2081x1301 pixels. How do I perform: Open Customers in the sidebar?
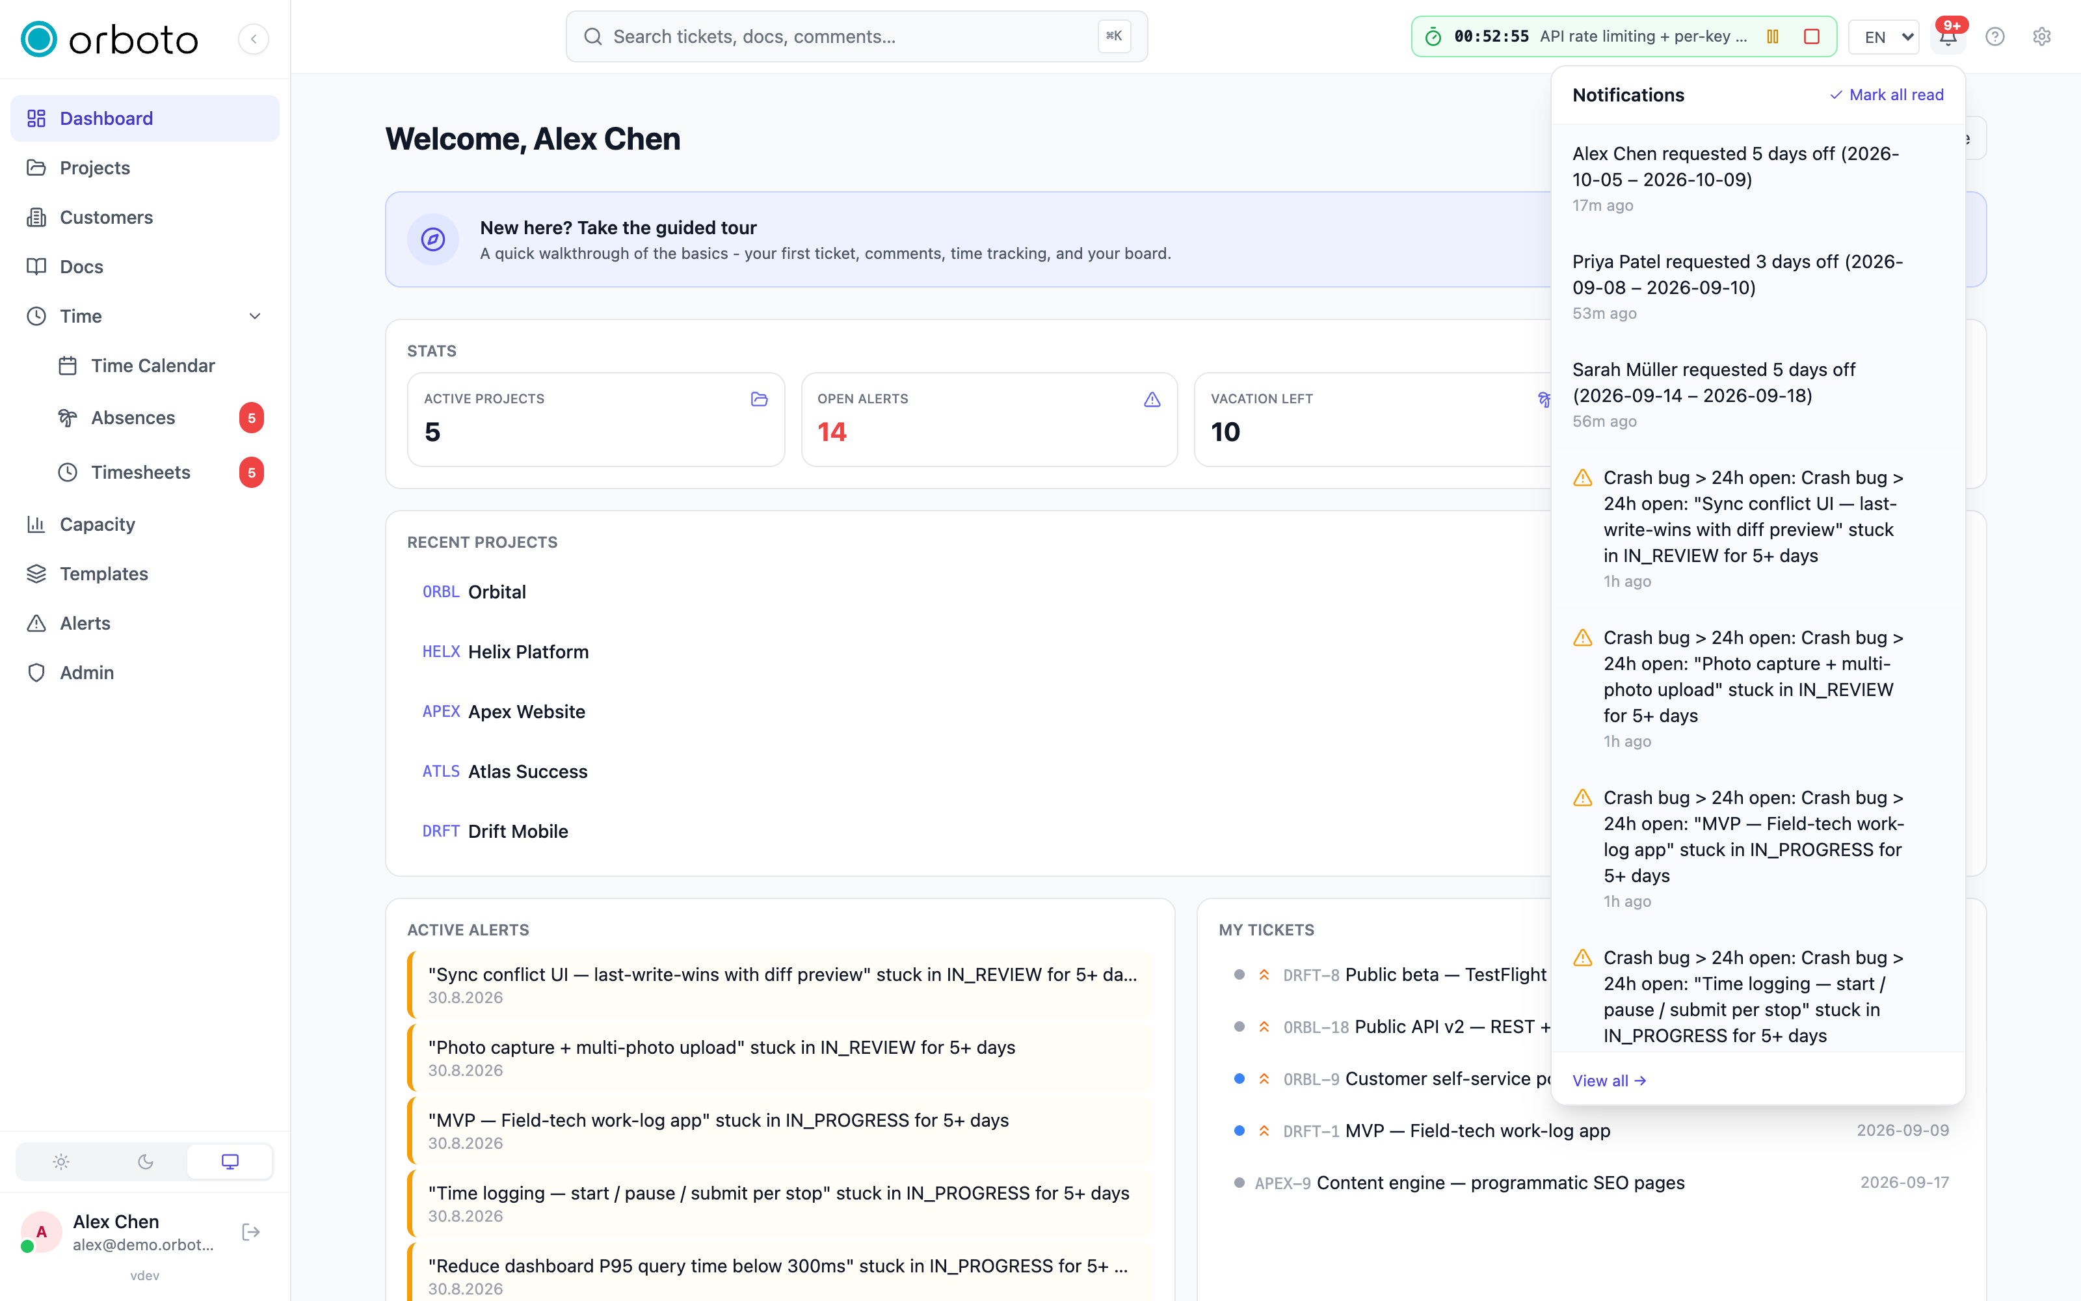pyautogui.click(x=144, y=217)
